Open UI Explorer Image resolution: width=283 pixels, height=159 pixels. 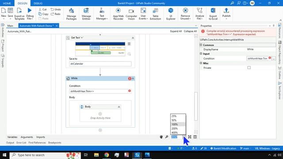[171, 14]
